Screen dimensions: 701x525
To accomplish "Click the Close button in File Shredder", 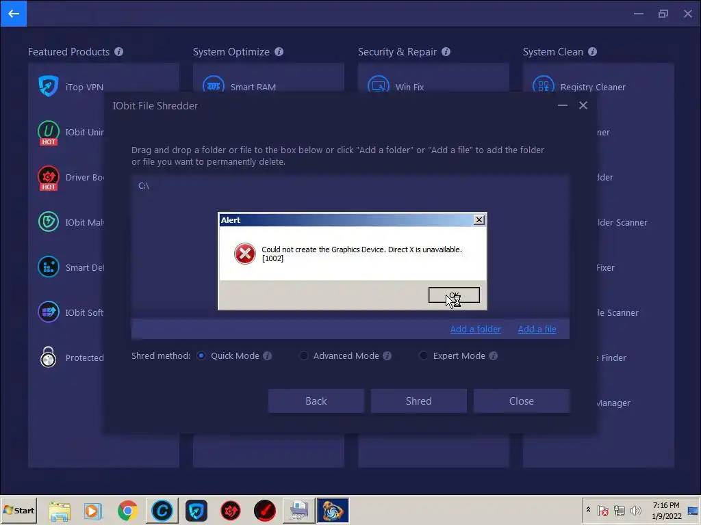I will pos(521,401).
